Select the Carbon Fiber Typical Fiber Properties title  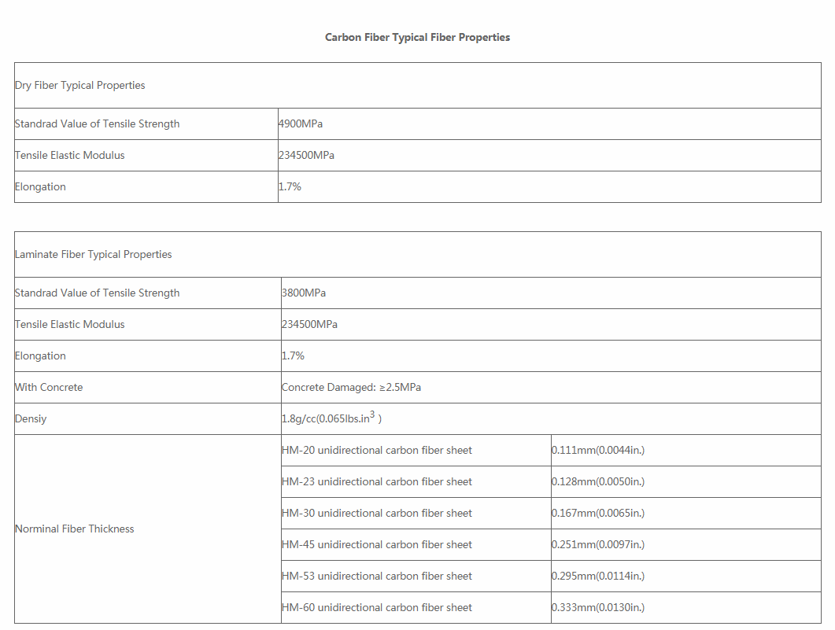pyautogui.click(x=417, y=37)
